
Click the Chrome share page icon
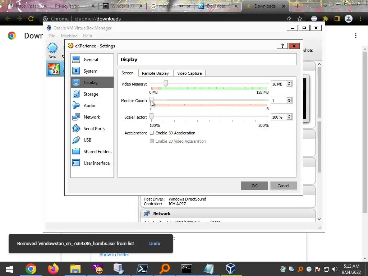pos(288,19)
